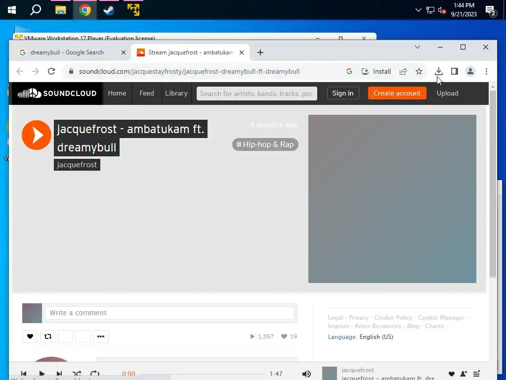Viewport: 506px width, 380px height.
Task: Open Chrome downloads
Action: click(x=439, y=71)
